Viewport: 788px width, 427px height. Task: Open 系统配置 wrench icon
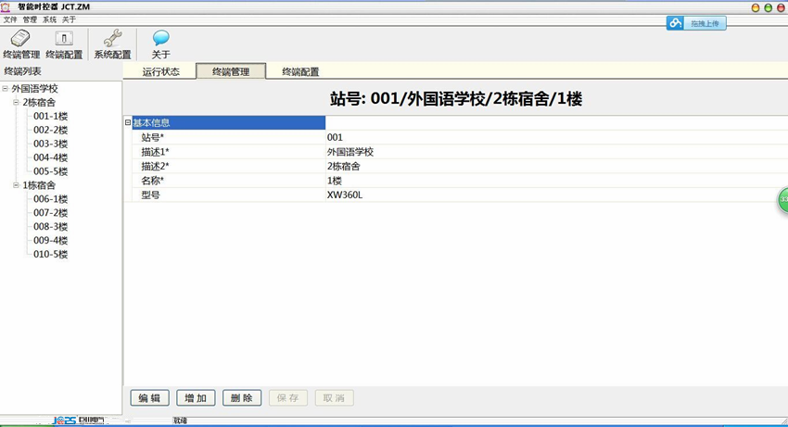tap(112, 39)
